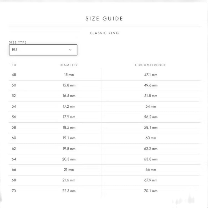Click the Size Guide heading

(x=104, y=19)
